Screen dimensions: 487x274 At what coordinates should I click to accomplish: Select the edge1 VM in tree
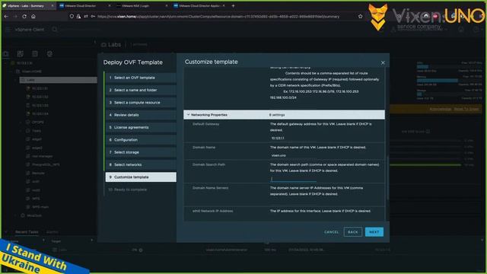point(37,139)
